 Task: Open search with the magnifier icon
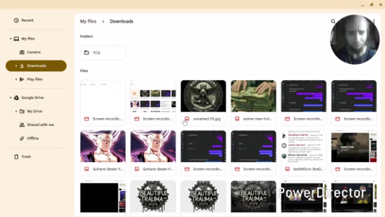333,21
